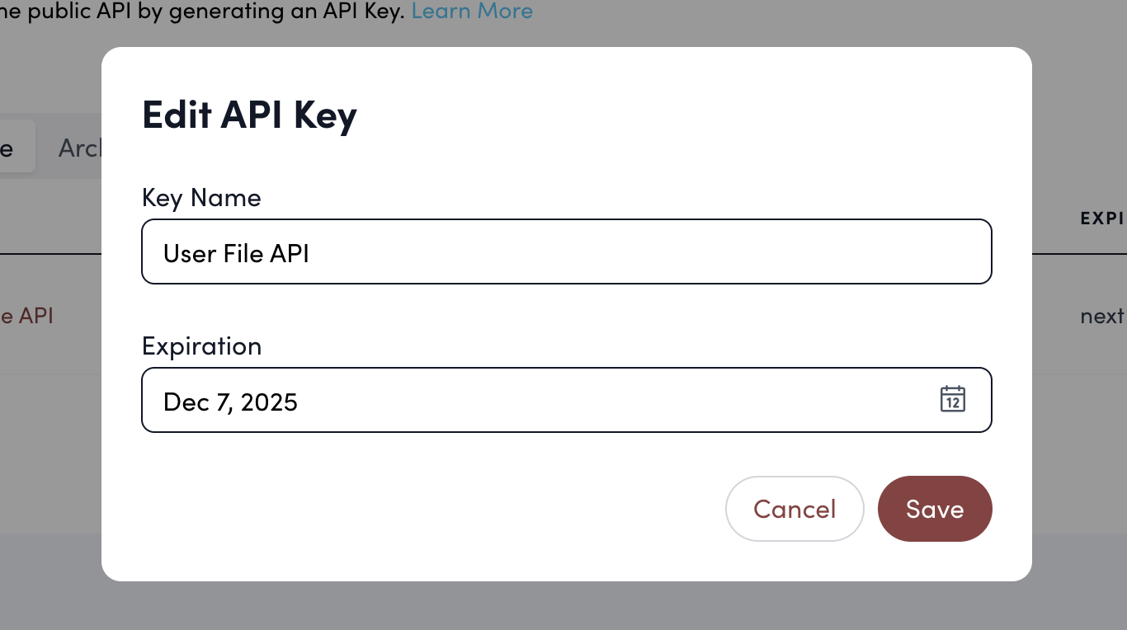Select the text reading User File API

pos(236,253)
